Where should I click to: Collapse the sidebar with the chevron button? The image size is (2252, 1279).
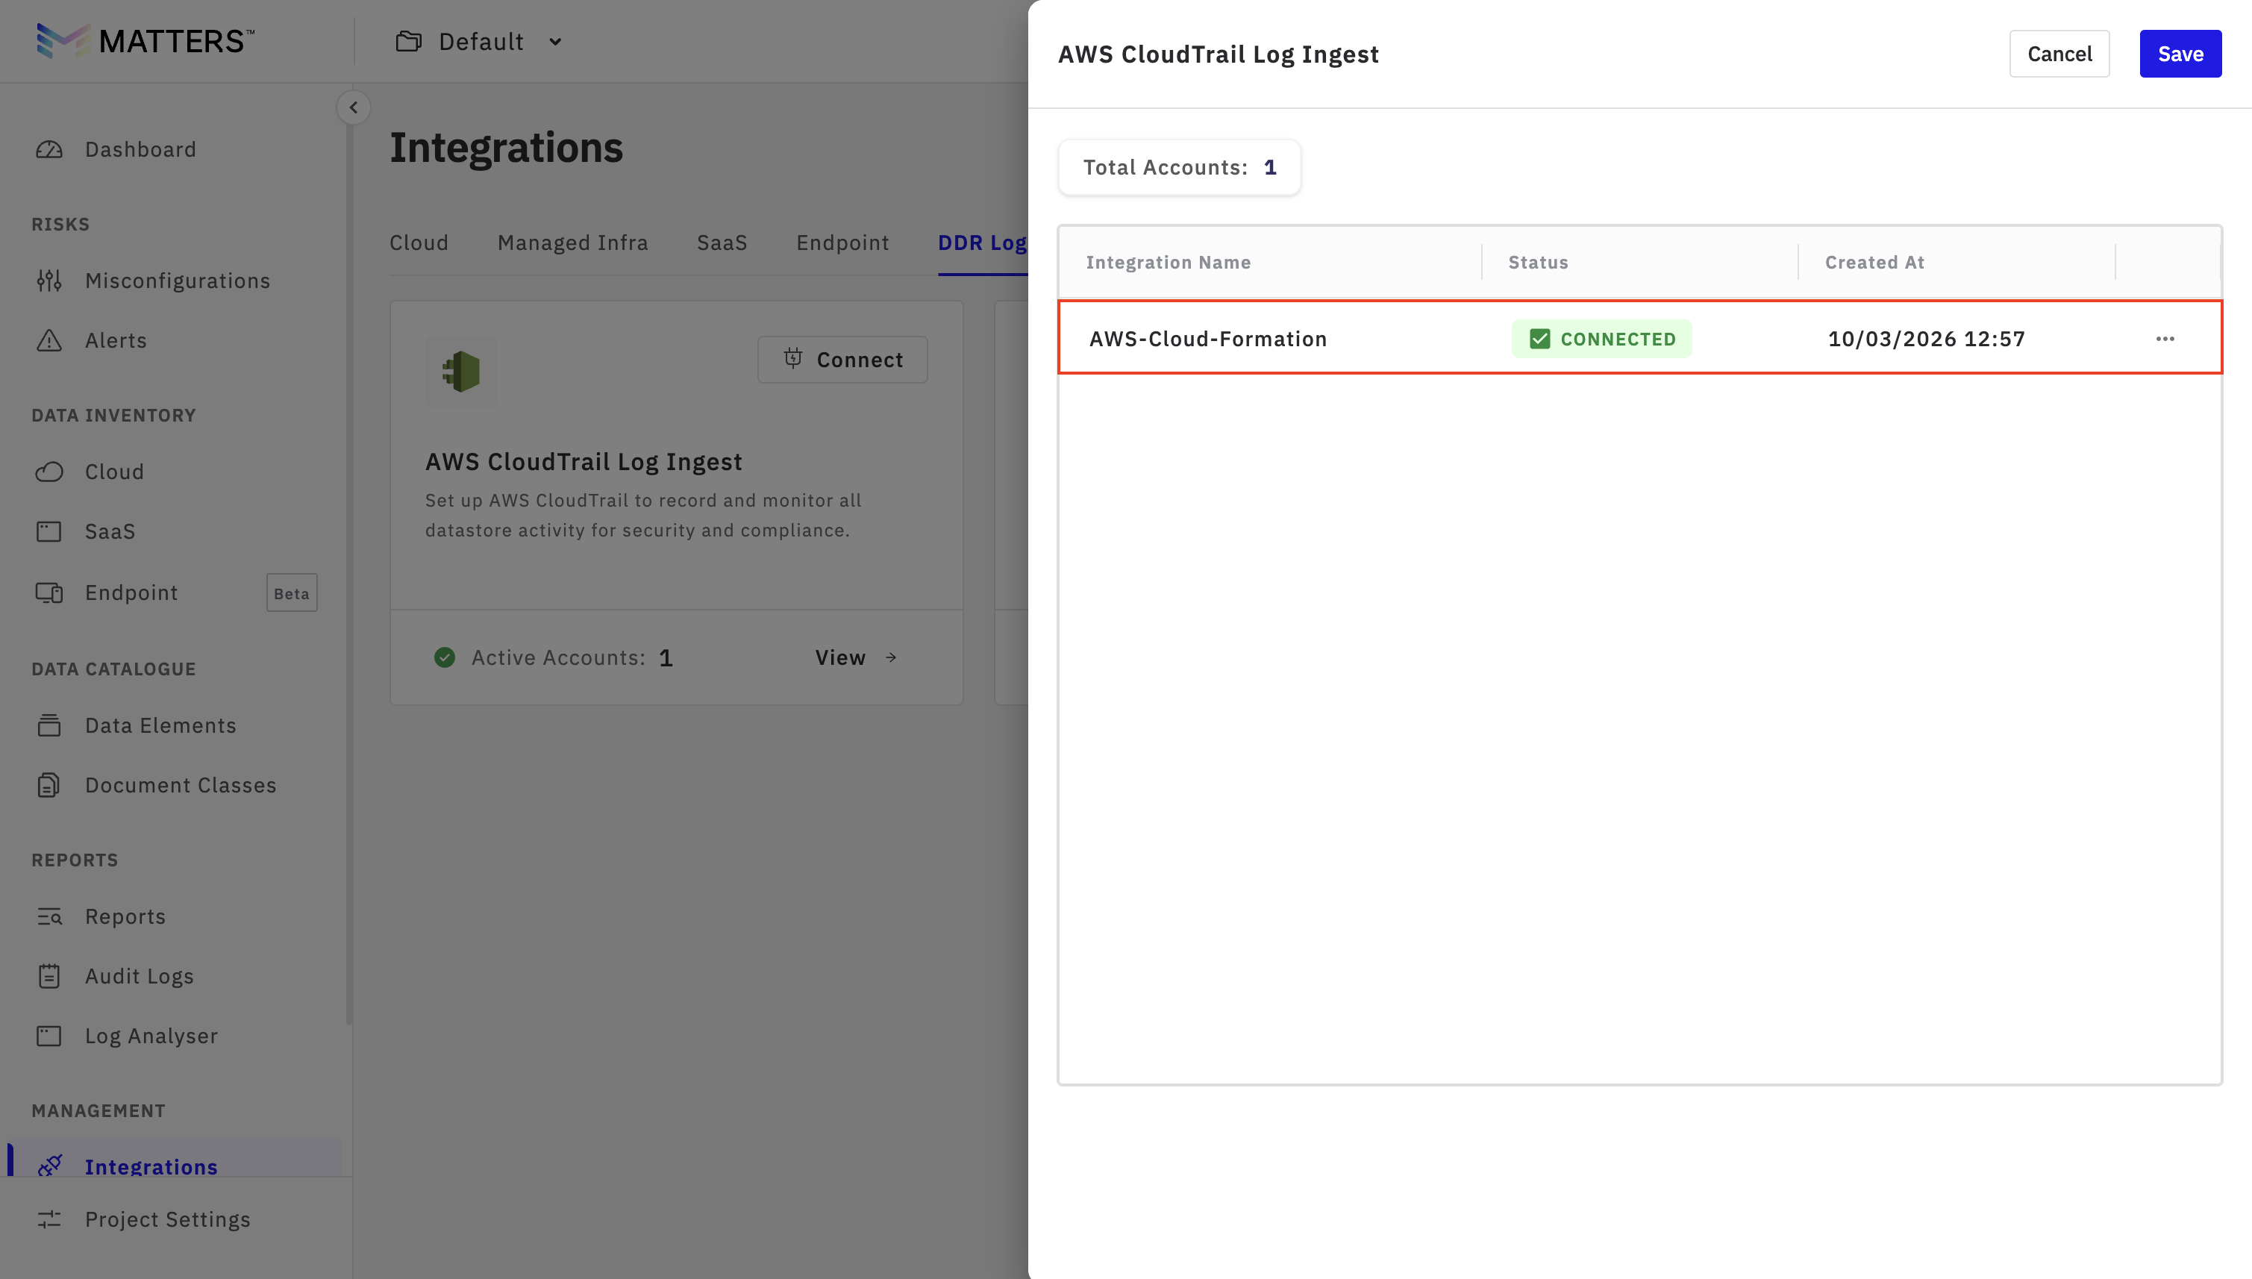[353, 107]
